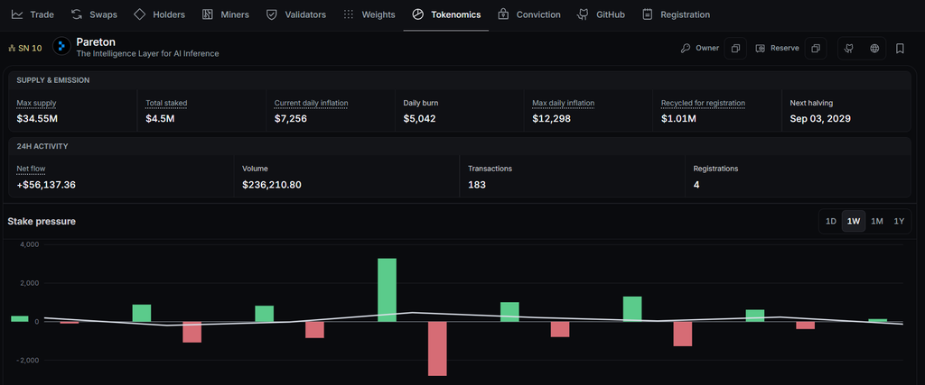Open the subnet GitHub icon link

(849, 49)
